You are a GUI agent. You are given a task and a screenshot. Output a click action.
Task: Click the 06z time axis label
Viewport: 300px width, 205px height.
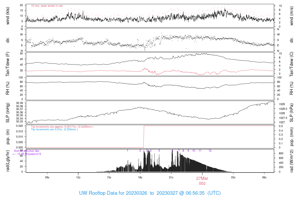(x=264, y=177)
